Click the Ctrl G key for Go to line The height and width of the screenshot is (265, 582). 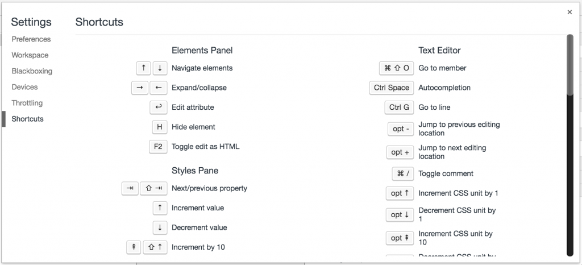pos(399,107)
